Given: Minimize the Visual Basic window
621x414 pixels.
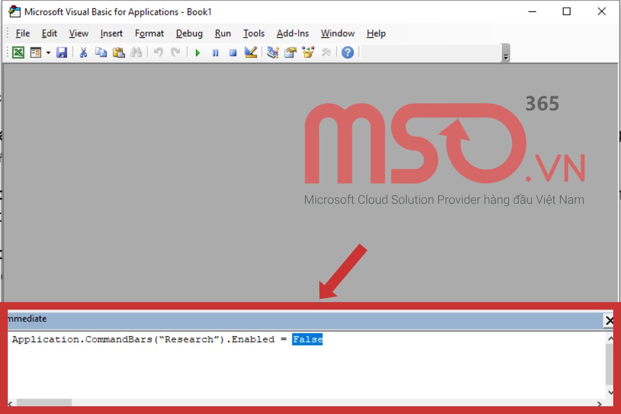Looking at the screenshot, I should (531, 11).
